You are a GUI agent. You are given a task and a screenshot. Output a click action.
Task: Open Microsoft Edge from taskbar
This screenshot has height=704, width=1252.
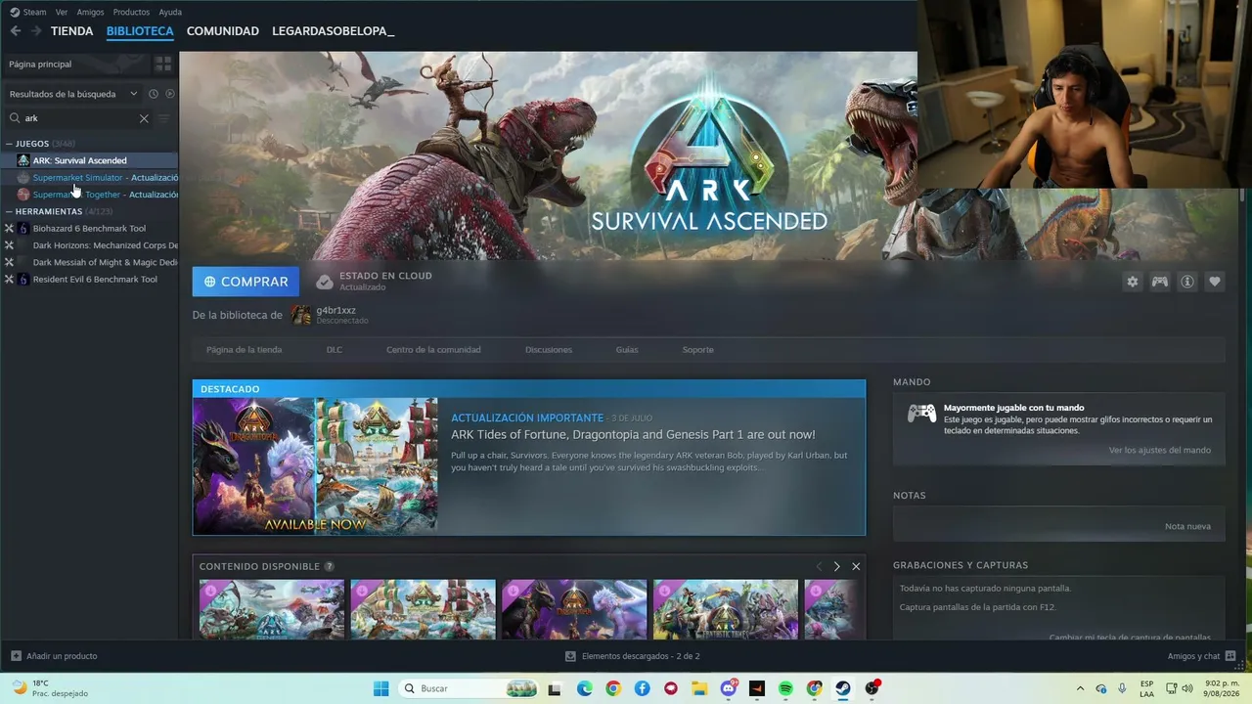pos(585,688)
